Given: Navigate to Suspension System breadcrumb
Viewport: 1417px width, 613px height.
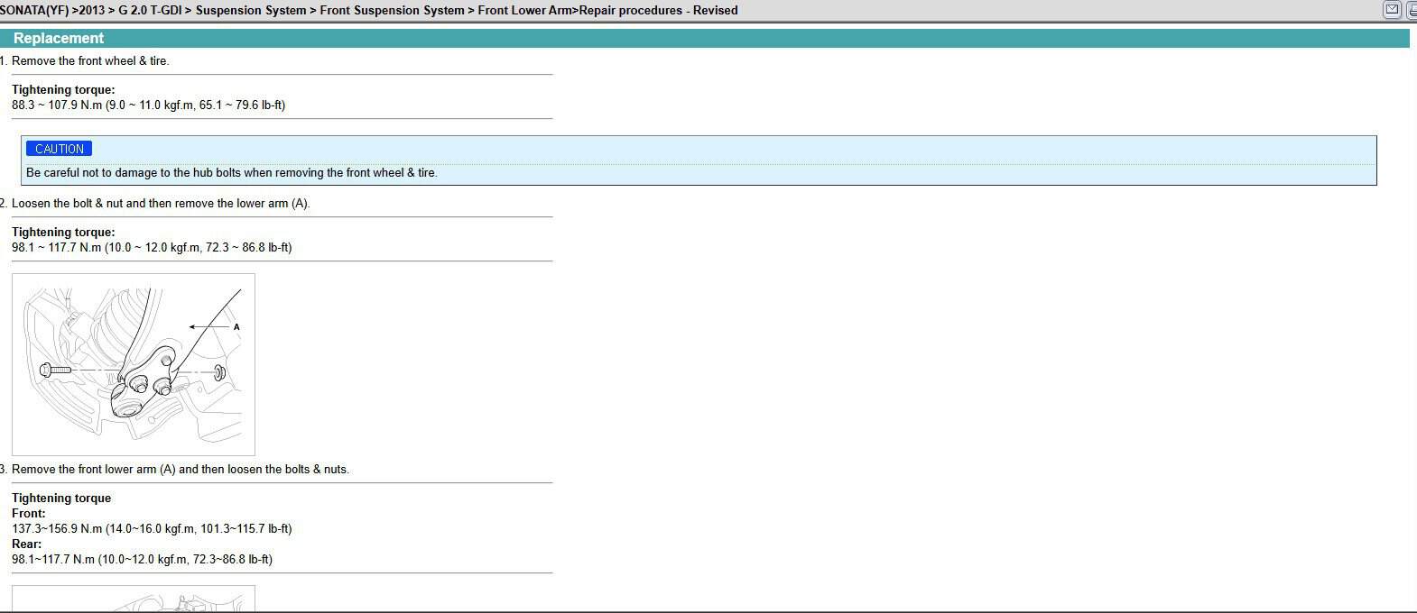Looking at the screenshot, I should tap(251, 11).
